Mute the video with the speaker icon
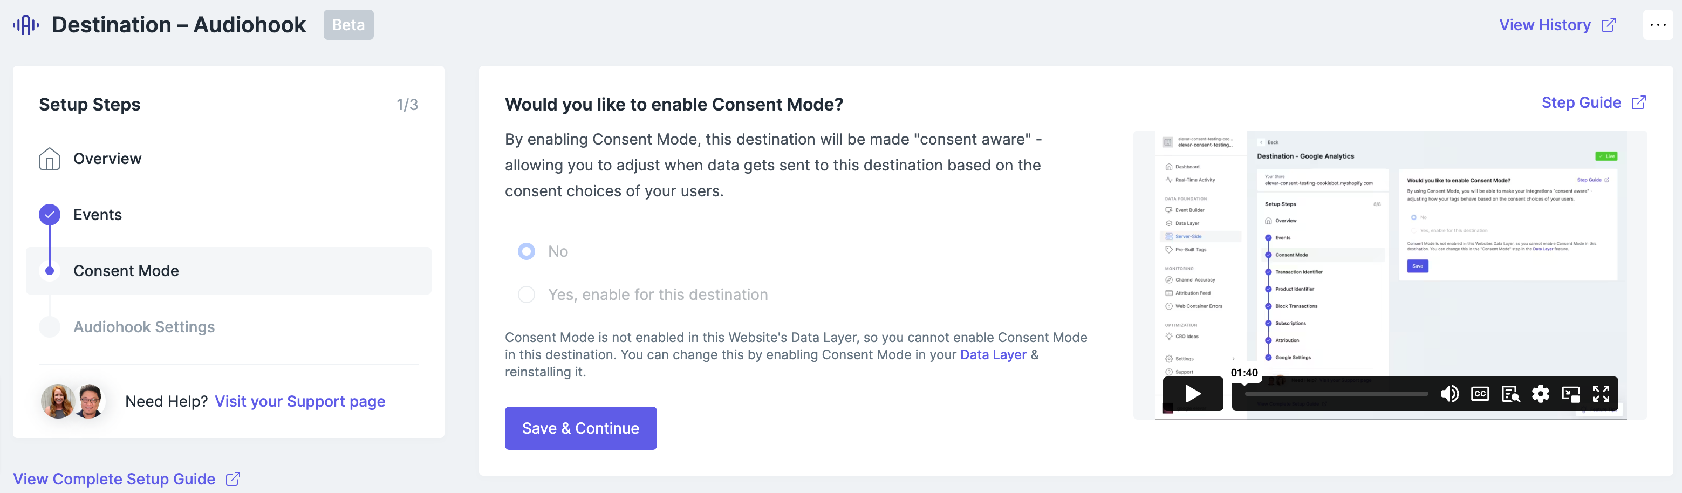The height and width of the screenshot is (493, 1682). 1449,394
